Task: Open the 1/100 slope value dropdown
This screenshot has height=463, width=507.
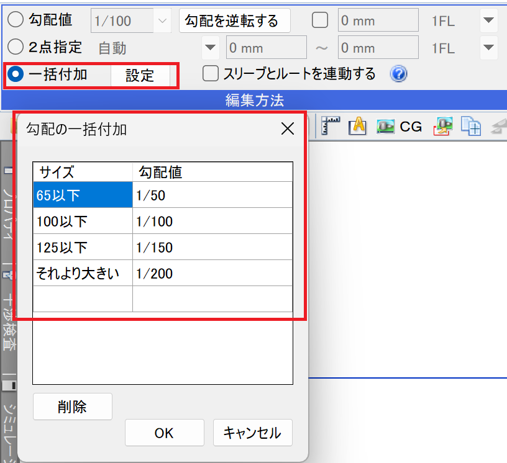Action: coord(163,20)
